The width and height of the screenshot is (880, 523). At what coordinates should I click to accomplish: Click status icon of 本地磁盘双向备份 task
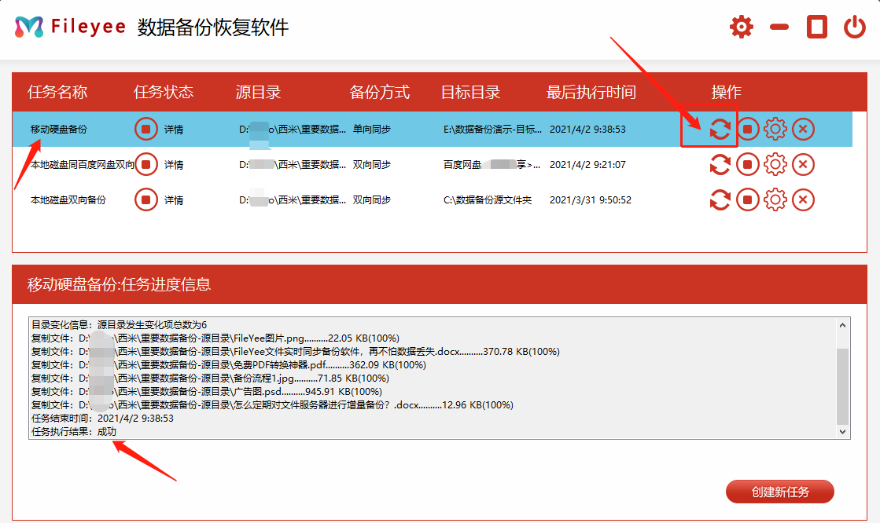(146, 200)
